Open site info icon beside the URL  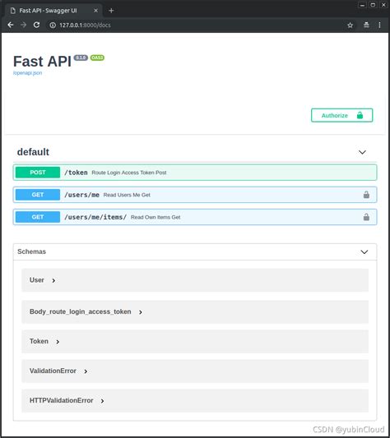(x=53, y=25)
